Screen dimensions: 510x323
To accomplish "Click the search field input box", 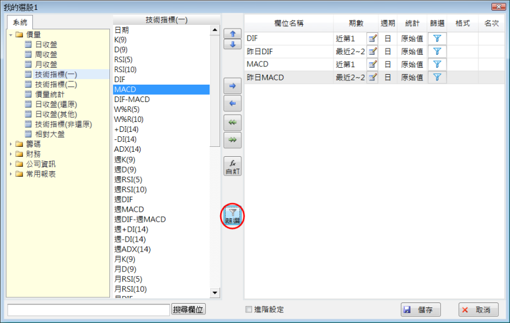I will (x=88, y=309).
